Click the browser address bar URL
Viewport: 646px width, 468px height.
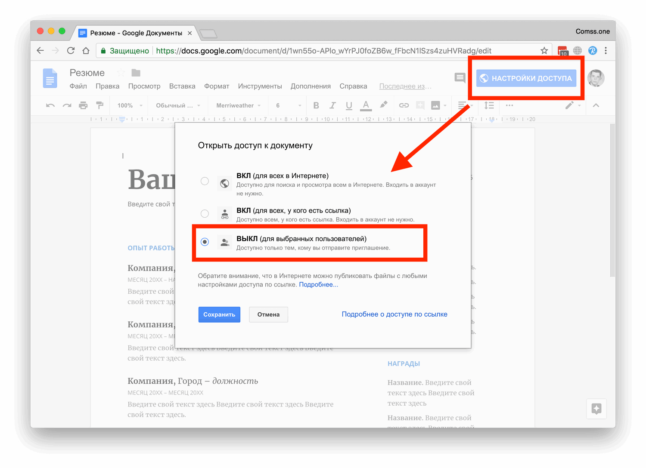(301, 50)
